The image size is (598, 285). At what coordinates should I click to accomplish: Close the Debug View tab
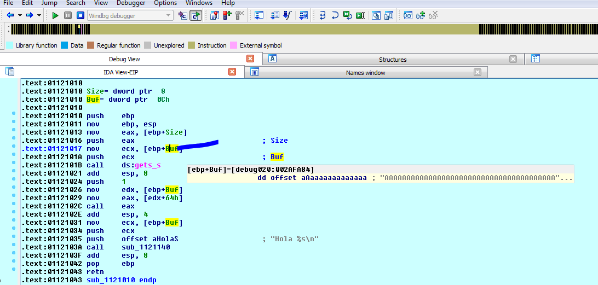coord(250,59)
